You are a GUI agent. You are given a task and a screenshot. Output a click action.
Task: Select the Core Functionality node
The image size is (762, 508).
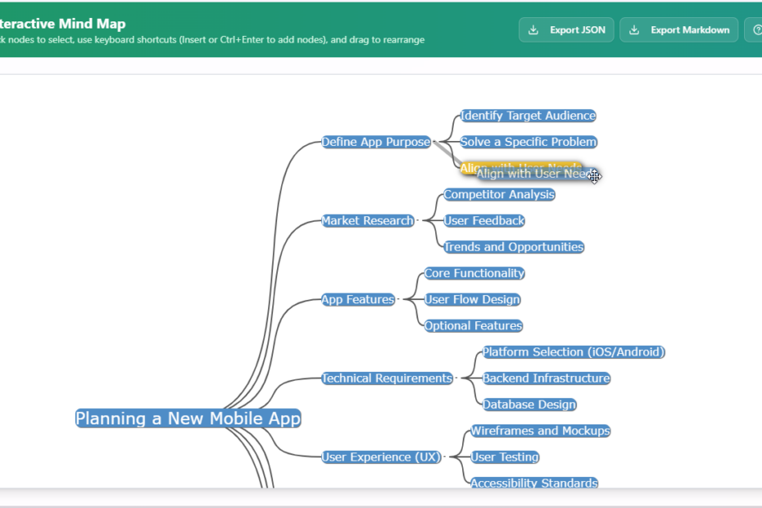click(474, 273)
